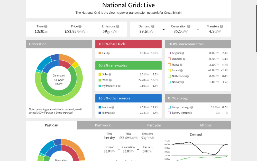Click the 39.6GW demand value
This screenshot has width=257, height=161.
[146, 31]
